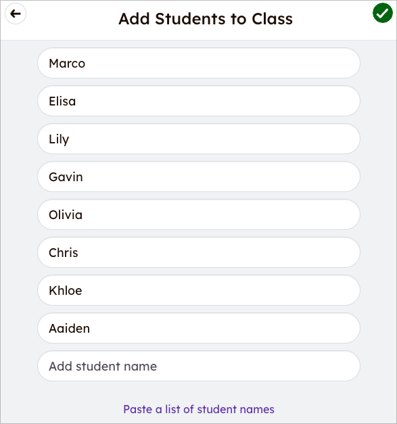The image size is (397, 424).
Task: Place the cursor in the Gavin text box
Action: [x=199, y=176]
